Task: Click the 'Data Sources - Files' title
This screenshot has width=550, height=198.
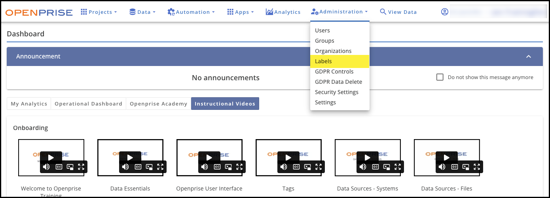Action: tap(447, 189)
